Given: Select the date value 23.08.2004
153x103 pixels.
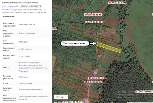Looking at the screenshot, I should click(23, 42).
